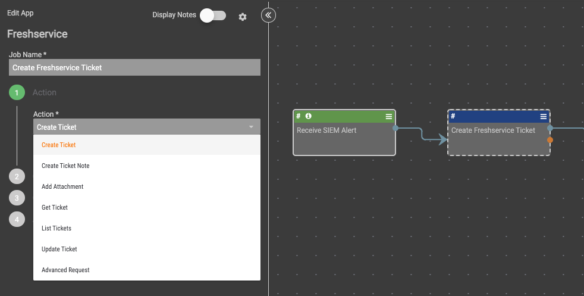The width and height of the screenshot is (584, 296).
Task: Click the info icon on Receive SIEM Alert node
Action: [x=309, y=116]
